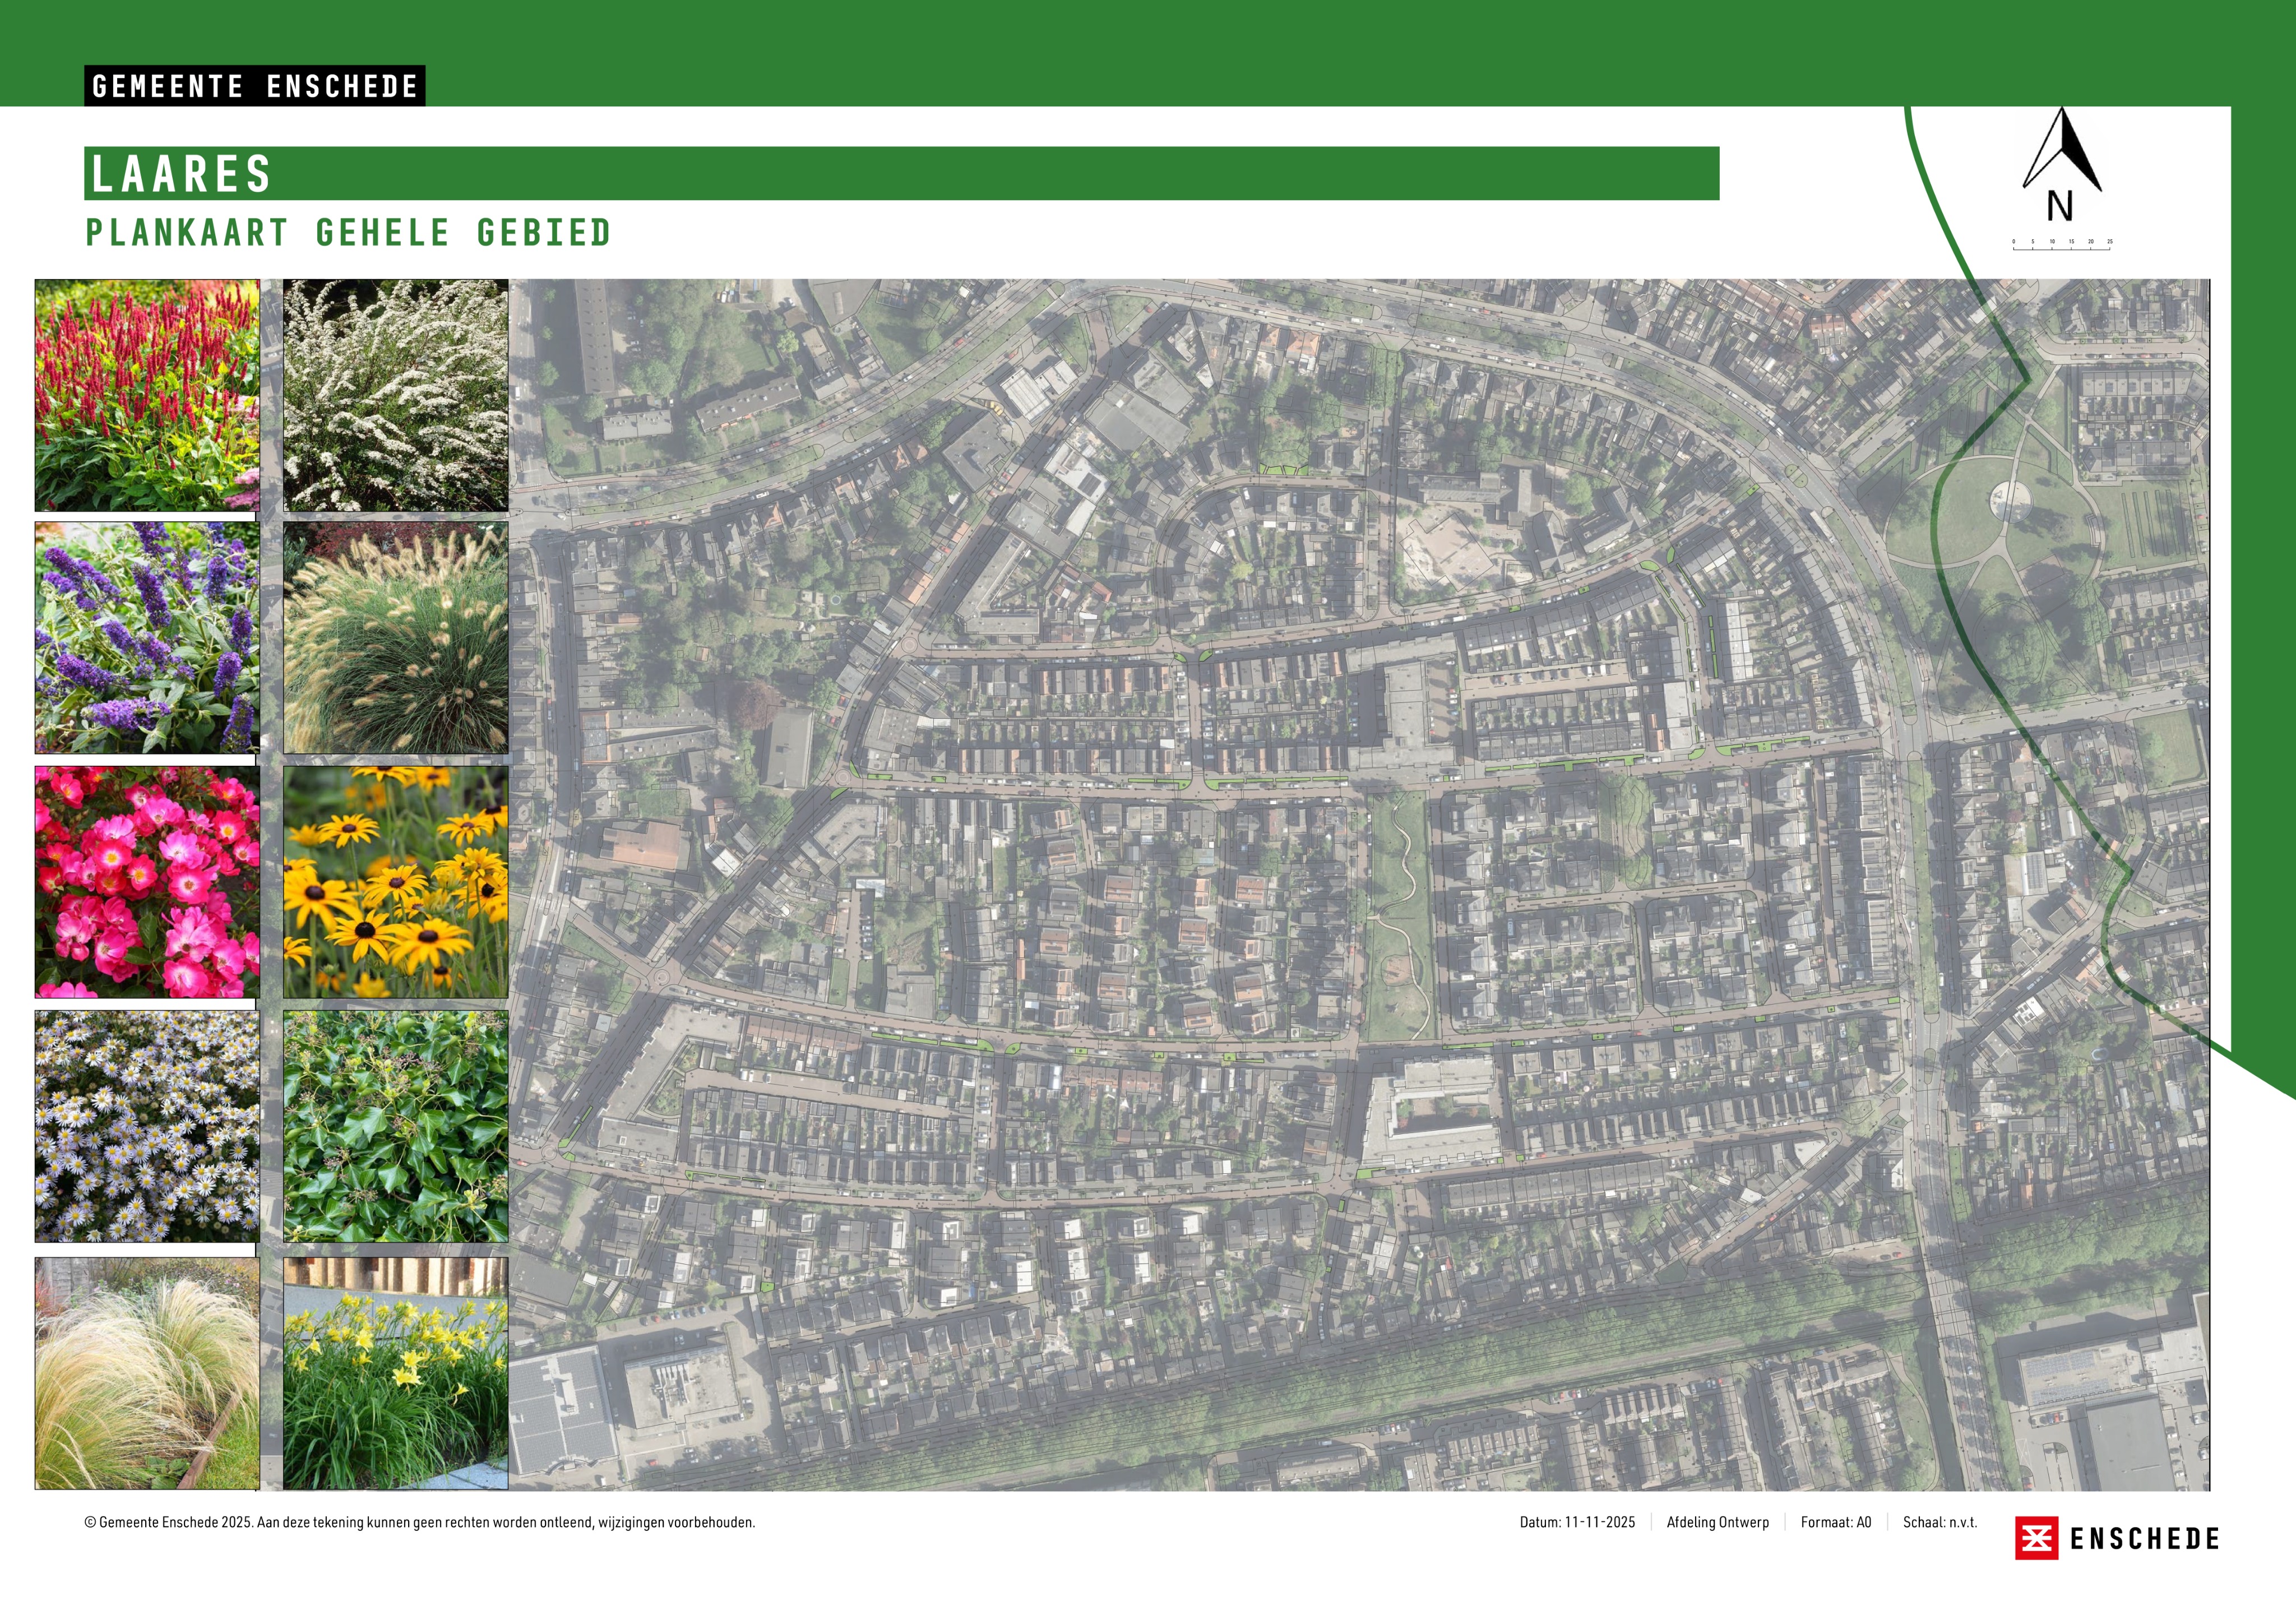This screenshot has width=2296, height=1624.
Task: Click the LAARES title bar
Action: pos(900,173)
